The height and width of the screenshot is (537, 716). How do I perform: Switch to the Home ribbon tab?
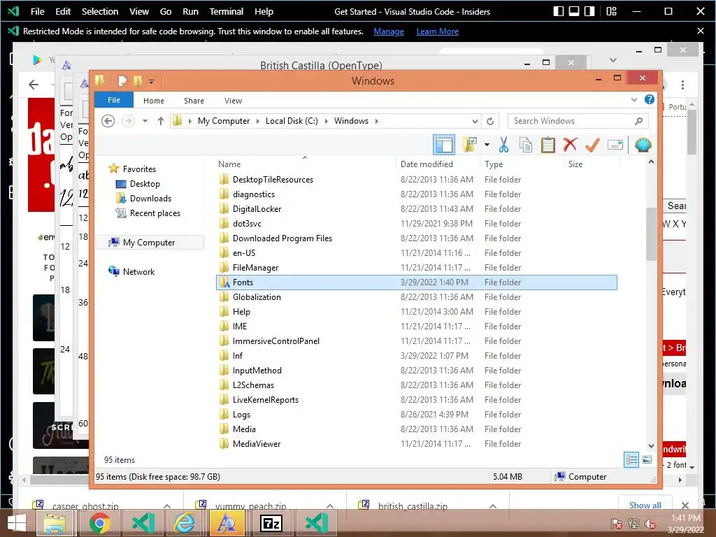point(153,101)
